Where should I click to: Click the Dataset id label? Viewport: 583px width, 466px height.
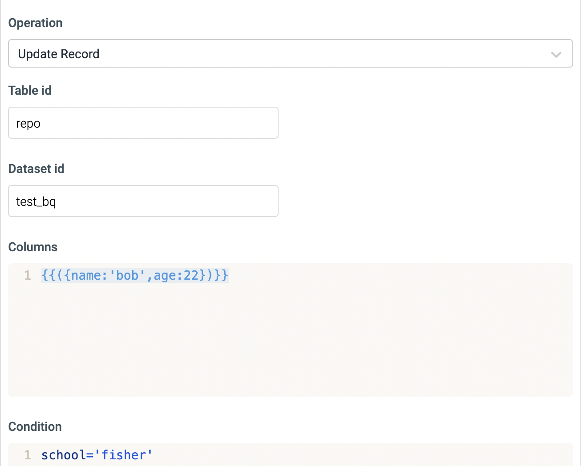click(36, 169)
